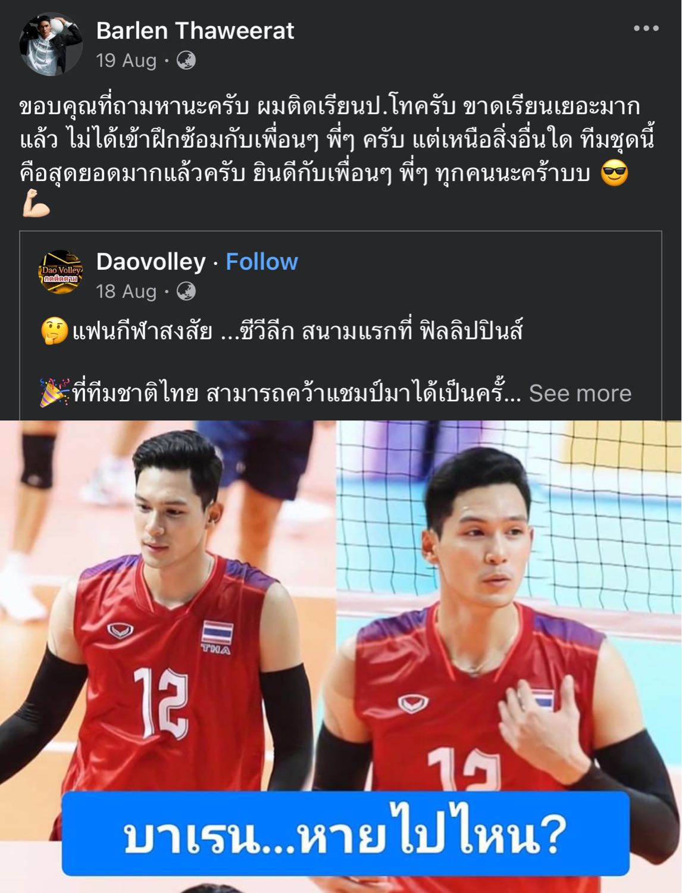Tap Barlen Thaweerat's profile picture
The height and width of the screenshot is (893, 682).
(x=51, y=44)
